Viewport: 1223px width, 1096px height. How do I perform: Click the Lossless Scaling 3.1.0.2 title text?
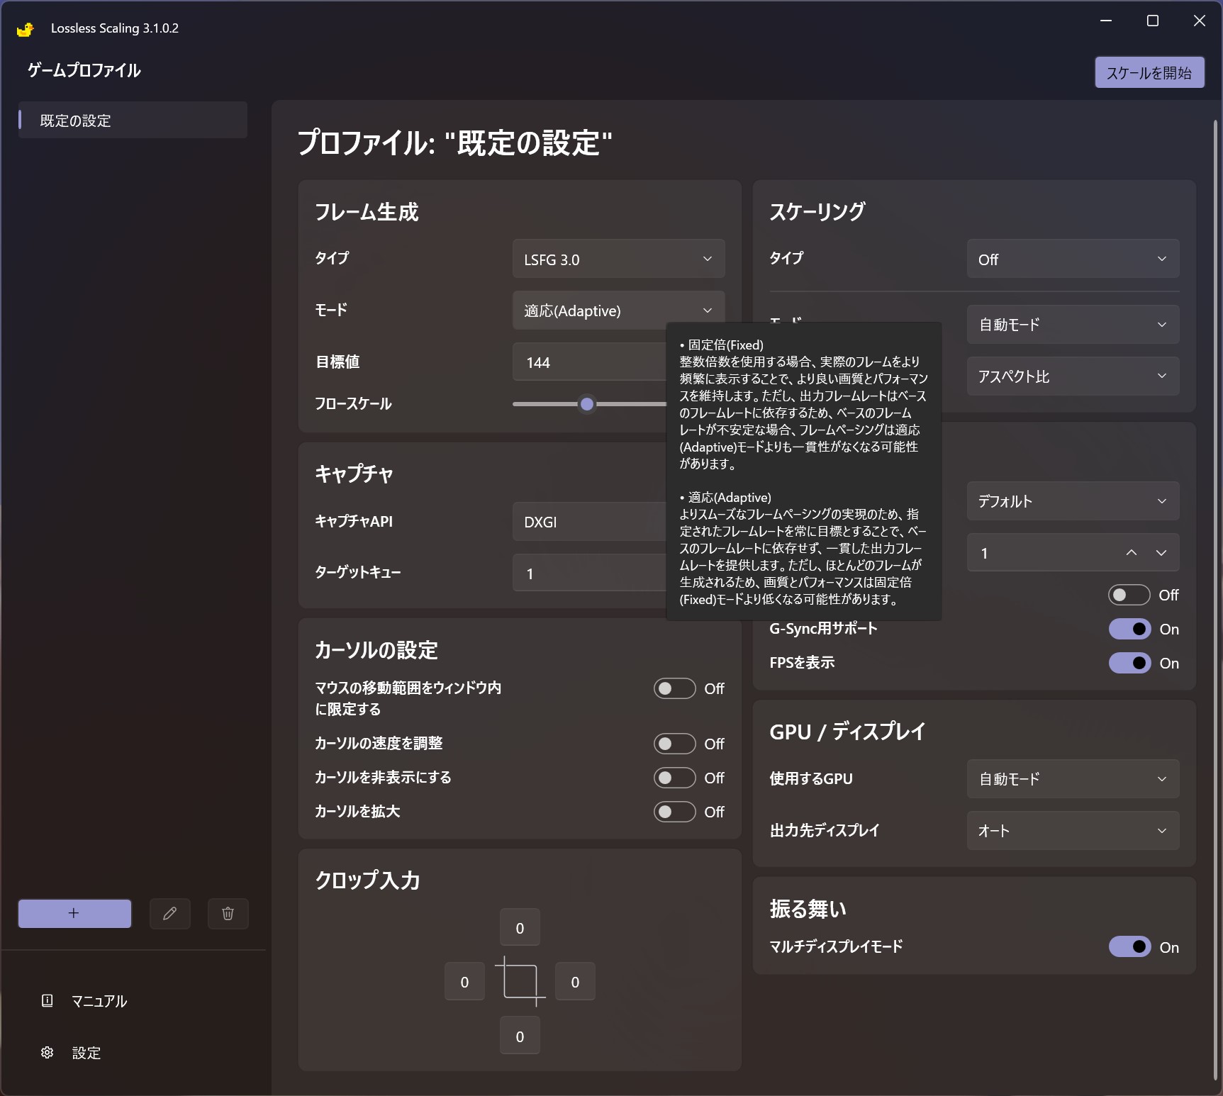point(115,28)
